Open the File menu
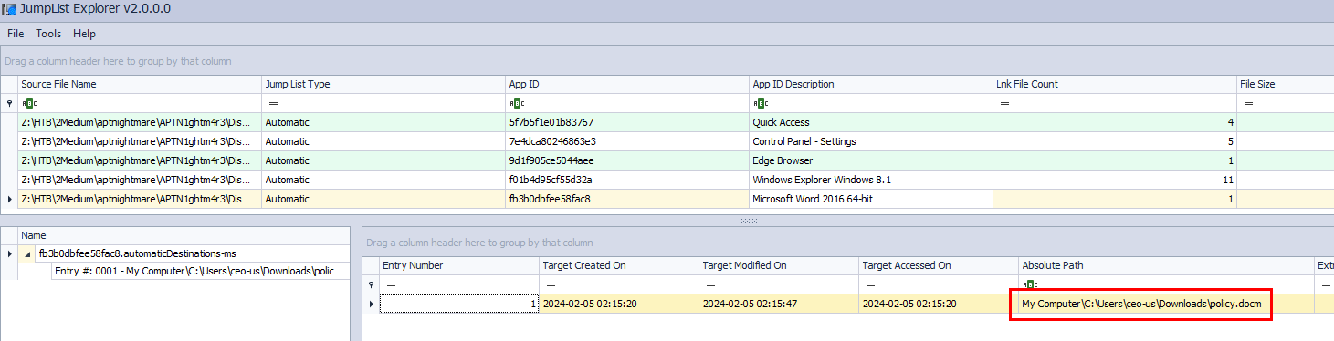Viewport: 1334px width, 341px height. [x=16, y=34]
